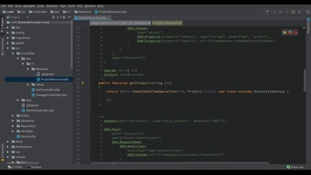Image resolution: width=311 pixels, height=175 pixels.
Task: Collapse the Controller folder in tree
Action: 13,53
